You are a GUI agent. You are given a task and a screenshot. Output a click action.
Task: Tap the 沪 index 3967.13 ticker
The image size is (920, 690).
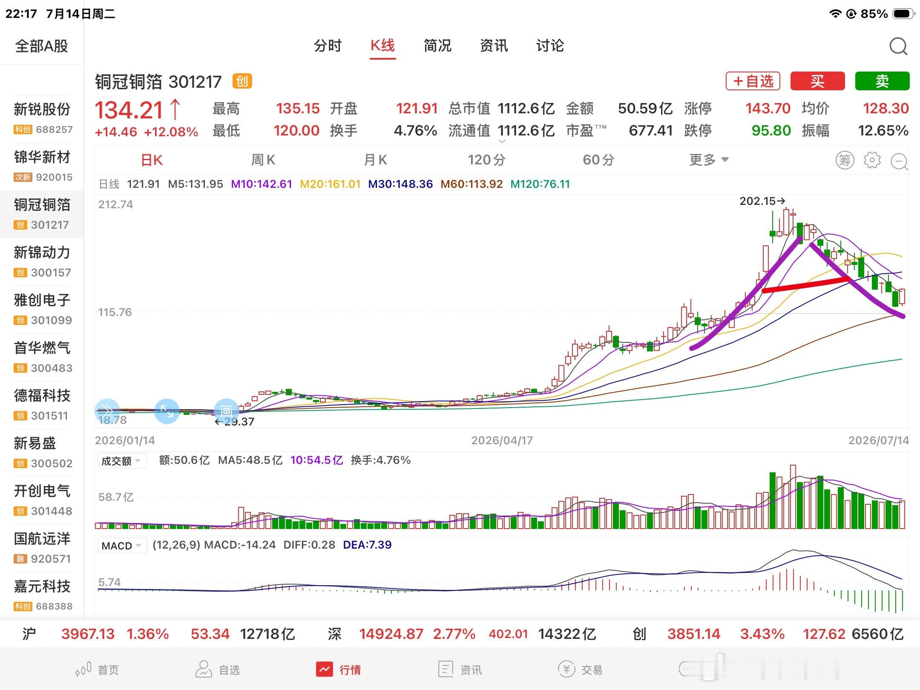point(158,634)
